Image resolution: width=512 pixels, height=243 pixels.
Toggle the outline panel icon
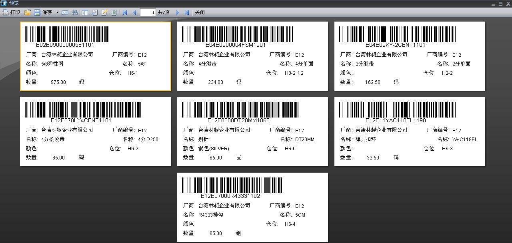[85, 12]
